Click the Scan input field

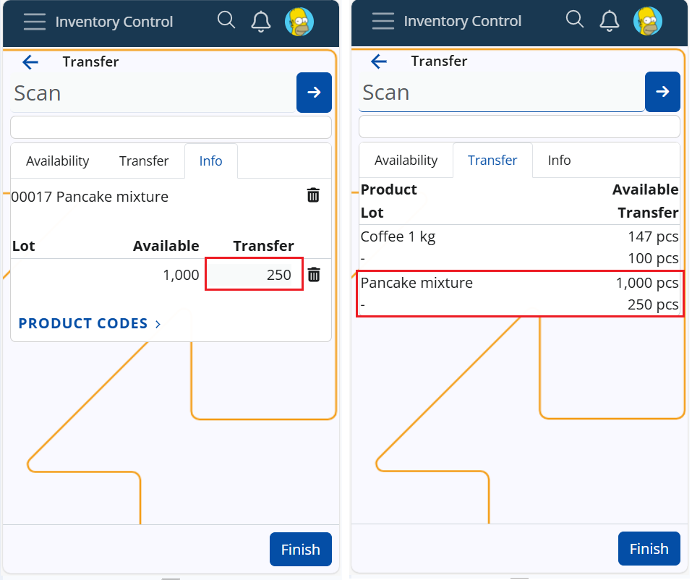click(x=145, y=93)
